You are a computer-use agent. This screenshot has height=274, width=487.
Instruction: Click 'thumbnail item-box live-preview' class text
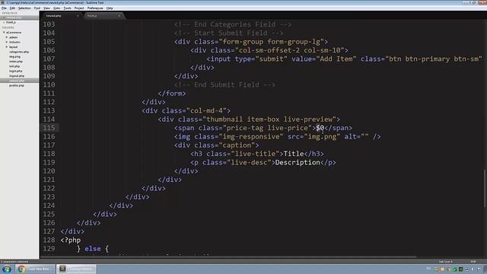point(269,119)
